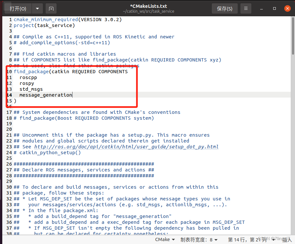Click the std_msgs entry on line 13
Viewport: 295px width, 244px height.
pos(31,89)
